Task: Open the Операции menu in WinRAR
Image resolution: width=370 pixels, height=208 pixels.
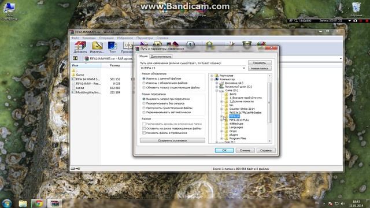Action: coord(106,38)
